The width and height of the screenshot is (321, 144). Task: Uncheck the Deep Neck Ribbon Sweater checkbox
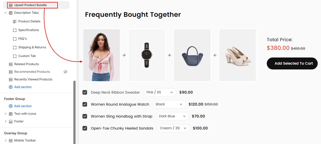tap(85, 92)
